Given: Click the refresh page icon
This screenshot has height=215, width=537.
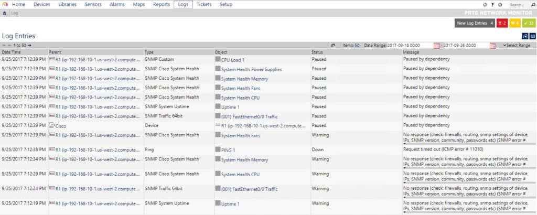Looking at the screenshot, I should click(485, 5).
